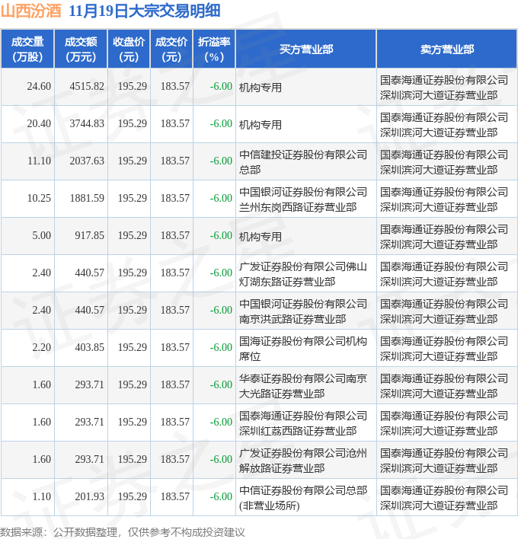Select the 卖方营业部 column header
Screen dimensions: 518x539
coord(447,49)
